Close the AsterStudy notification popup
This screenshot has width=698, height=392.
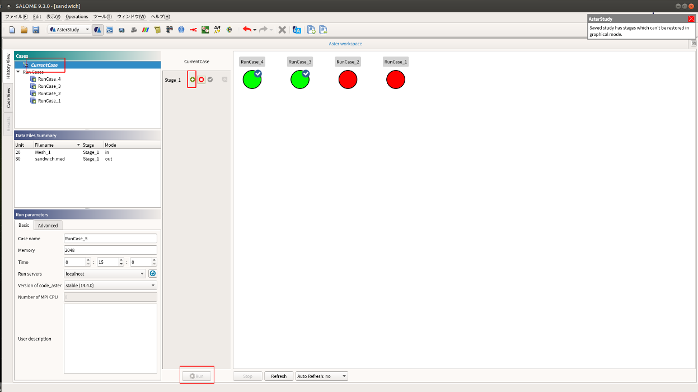click(691, 18)
